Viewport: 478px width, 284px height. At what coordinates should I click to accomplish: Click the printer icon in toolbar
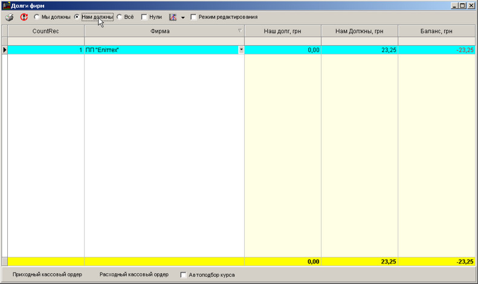[10, 17]
